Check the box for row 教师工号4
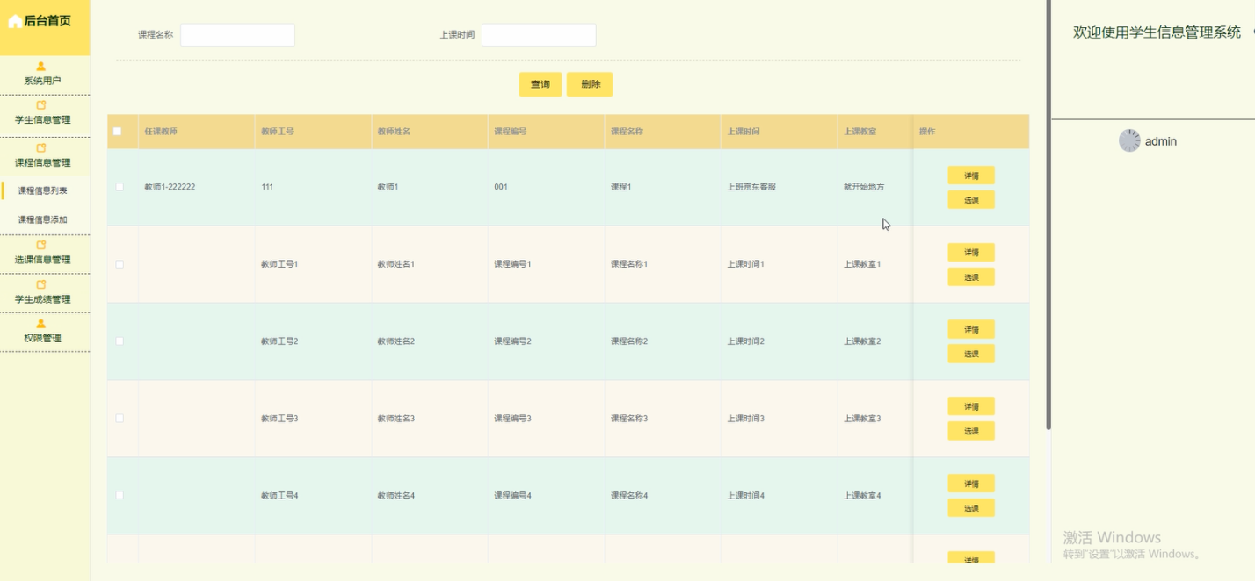Screen dimensions: 1255x581 point(120,496)
